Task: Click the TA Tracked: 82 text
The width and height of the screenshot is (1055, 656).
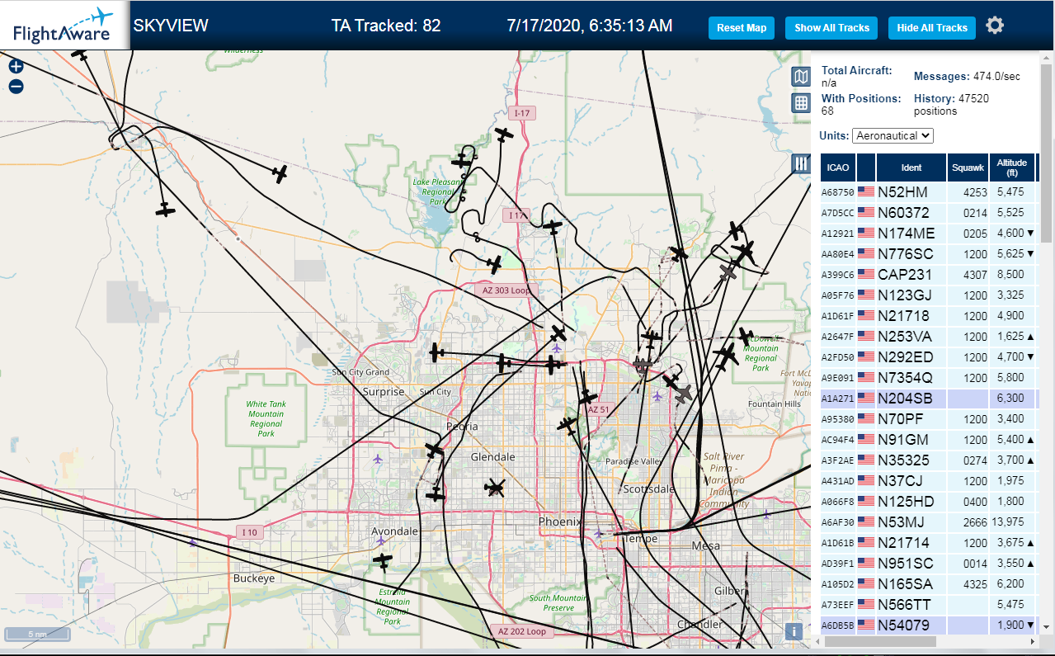Action: coord(386,26)
